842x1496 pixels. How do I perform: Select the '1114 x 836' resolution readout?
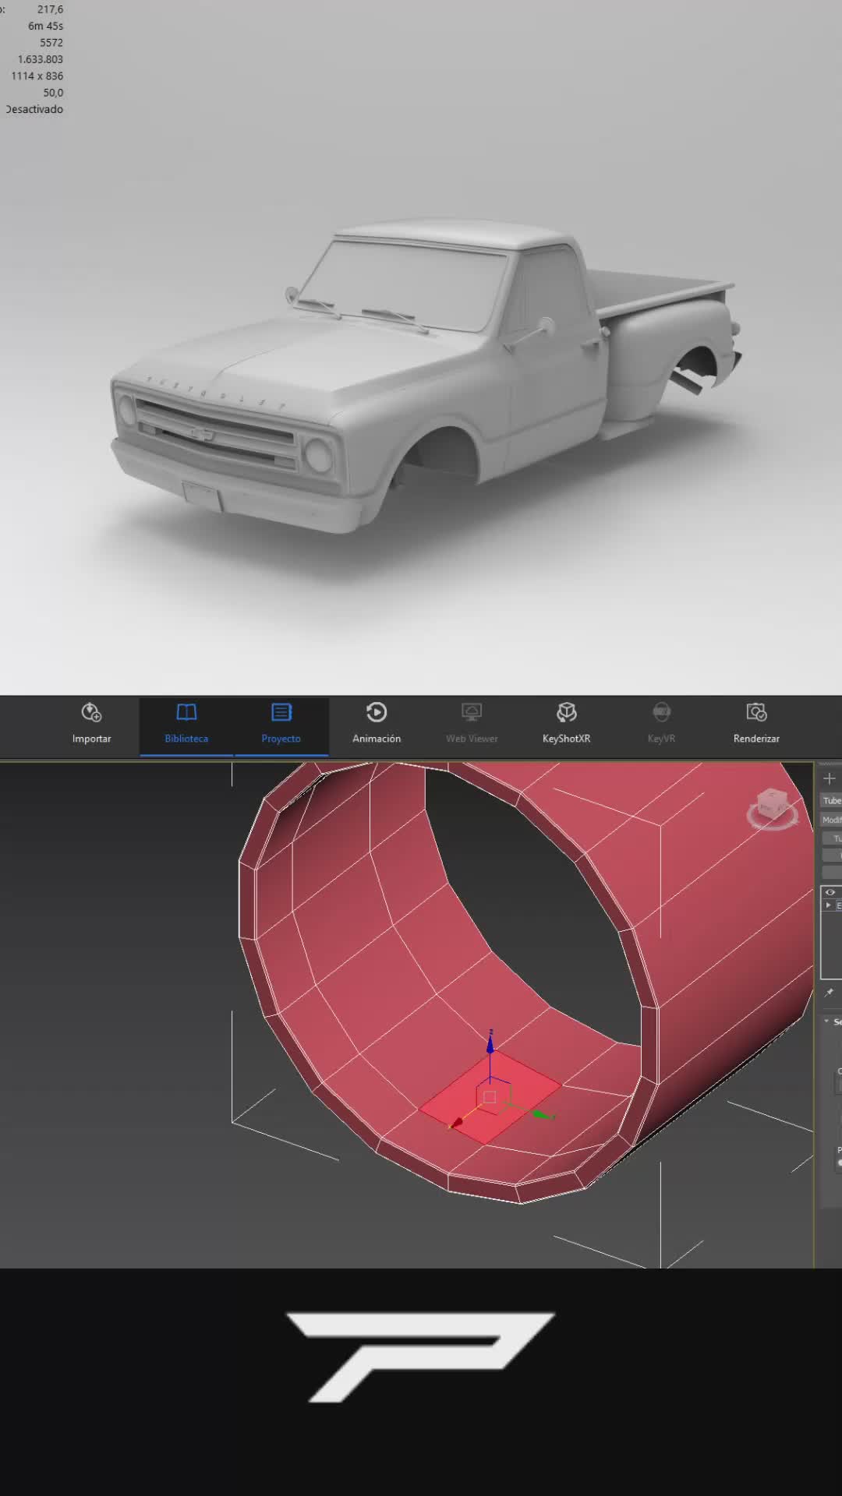(37, 76)
